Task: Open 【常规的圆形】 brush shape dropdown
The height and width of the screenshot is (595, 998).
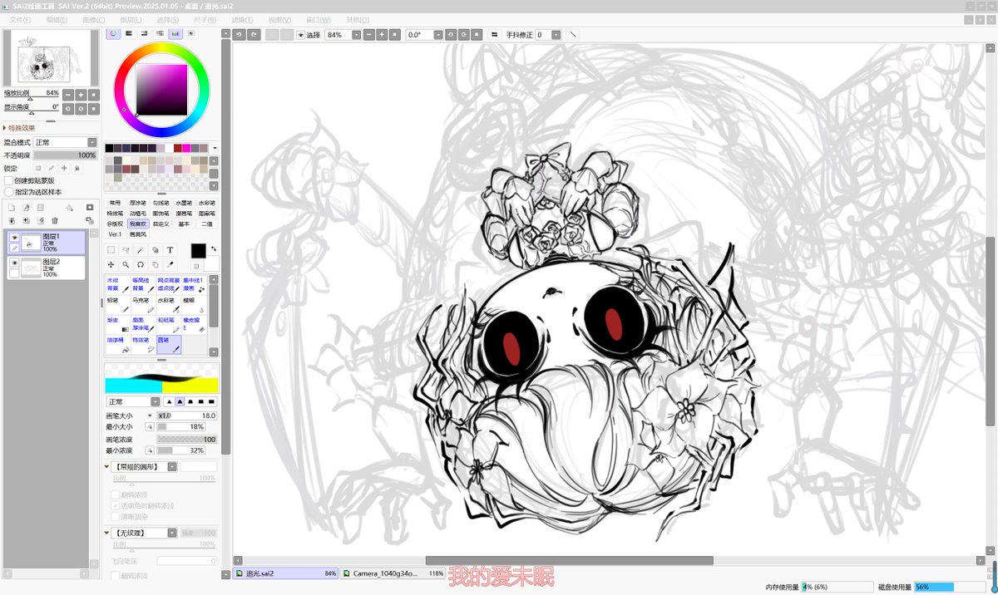Action: point(172,467)
